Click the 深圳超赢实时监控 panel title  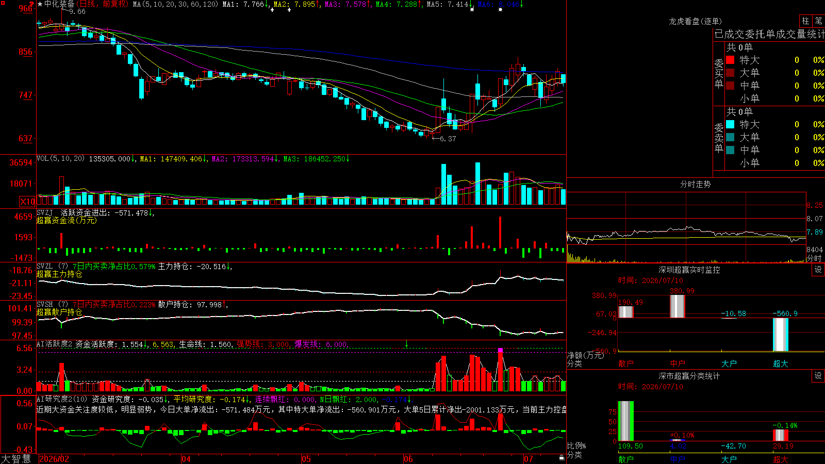689,270
